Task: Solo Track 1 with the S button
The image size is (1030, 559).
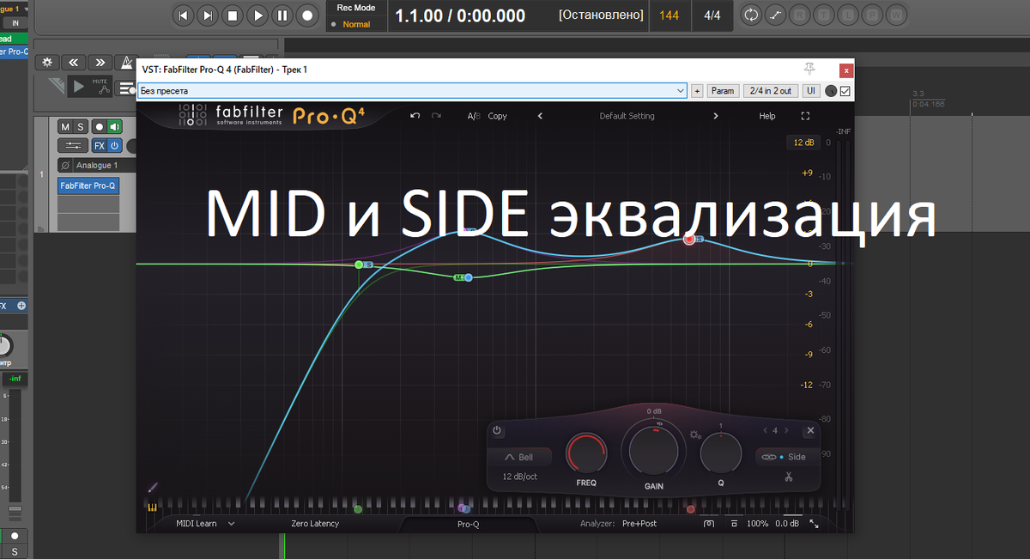Action: point(81,126)
